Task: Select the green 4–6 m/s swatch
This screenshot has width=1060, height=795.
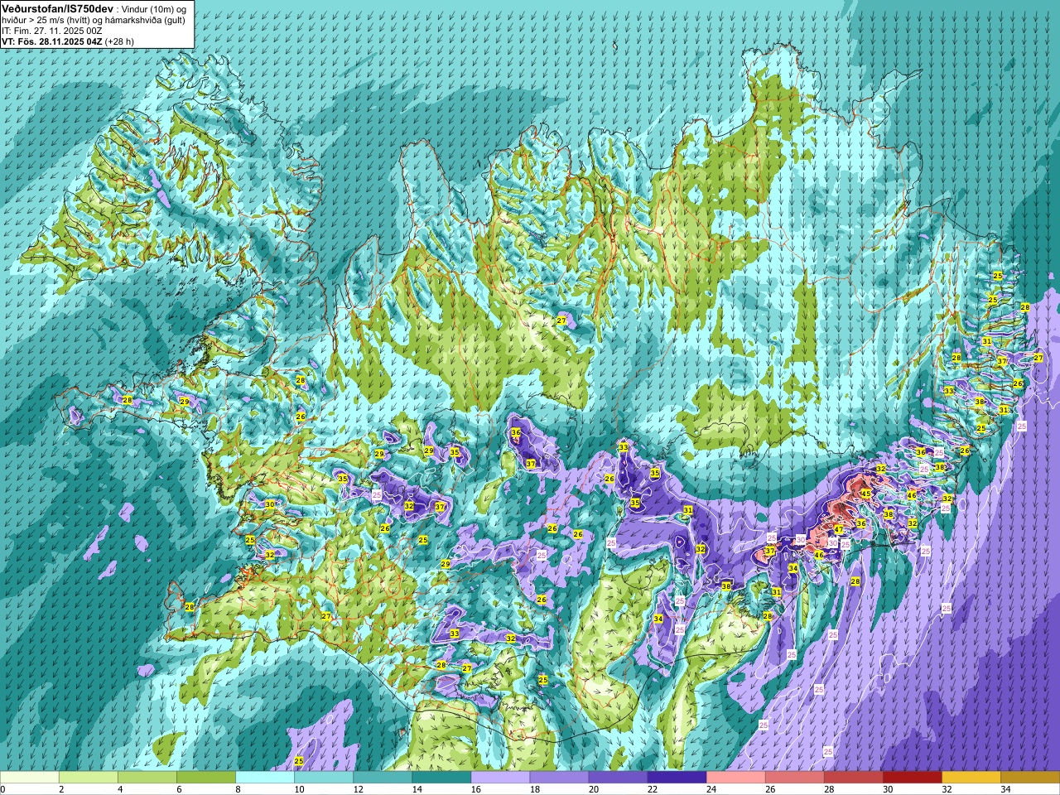Action: (147, 778)
